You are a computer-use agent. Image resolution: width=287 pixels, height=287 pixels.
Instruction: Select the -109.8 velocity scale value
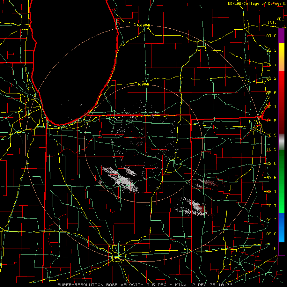coord(269,234)
